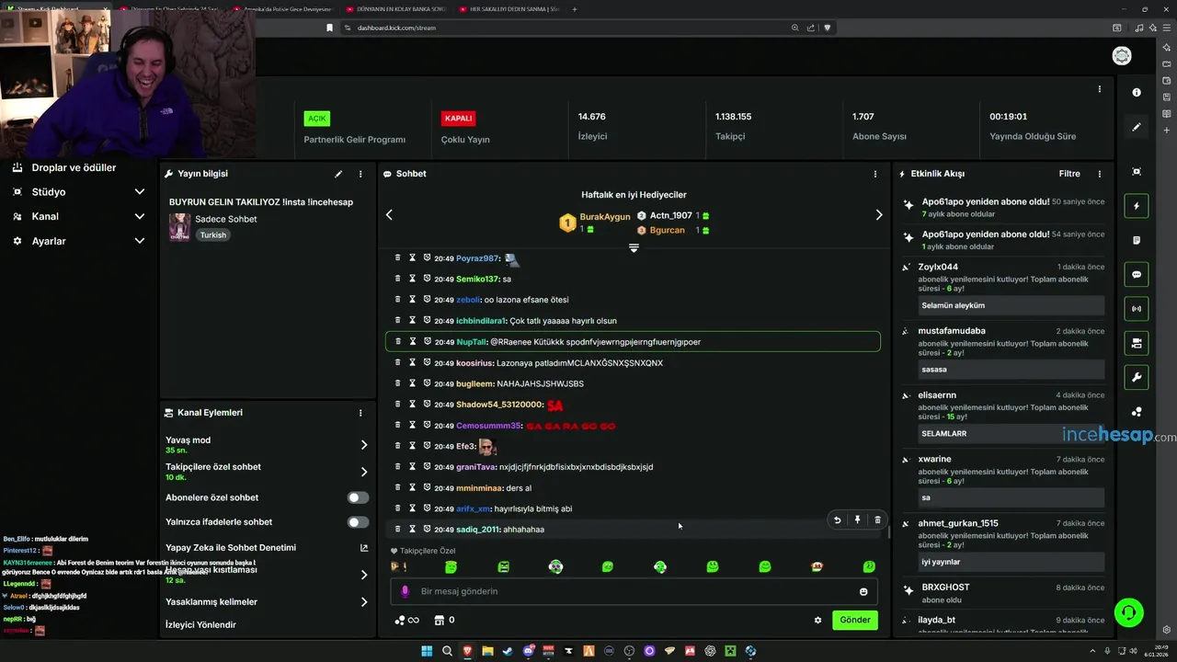The width and height of the screenshot is (1177, 662).
Task: Switch to Her Sakallıyı Dedem Sanma tab
Action: coord(508,9)
